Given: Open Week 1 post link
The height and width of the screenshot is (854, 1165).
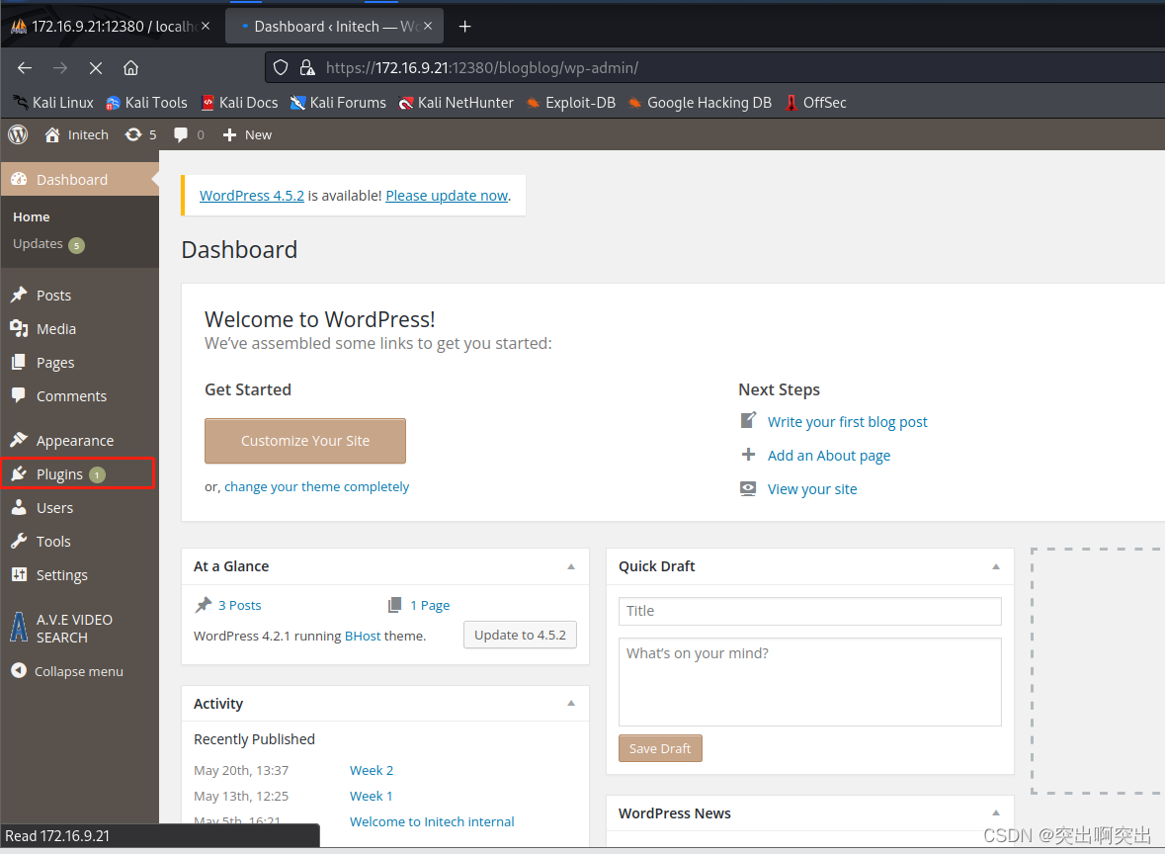Looking at the screenshot, I should coord(371,796).
